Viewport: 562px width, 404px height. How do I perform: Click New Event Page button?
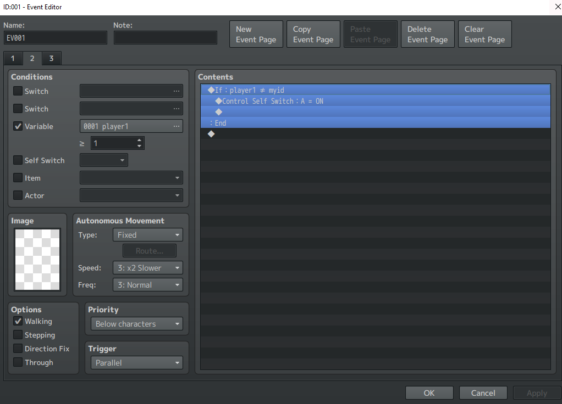pos(256,34)
